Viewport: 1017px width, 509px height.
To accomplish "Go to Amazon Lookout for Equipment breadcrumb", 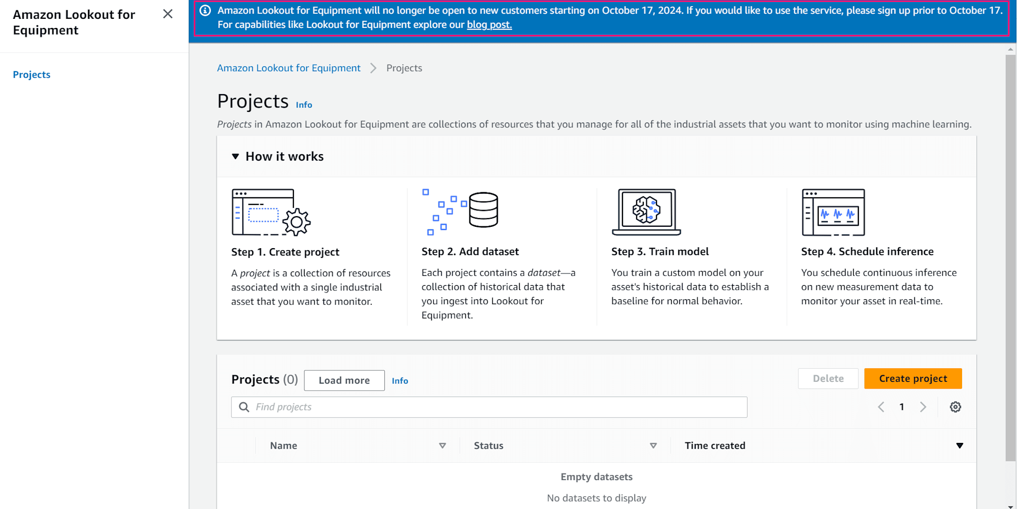I will point(288,68).
